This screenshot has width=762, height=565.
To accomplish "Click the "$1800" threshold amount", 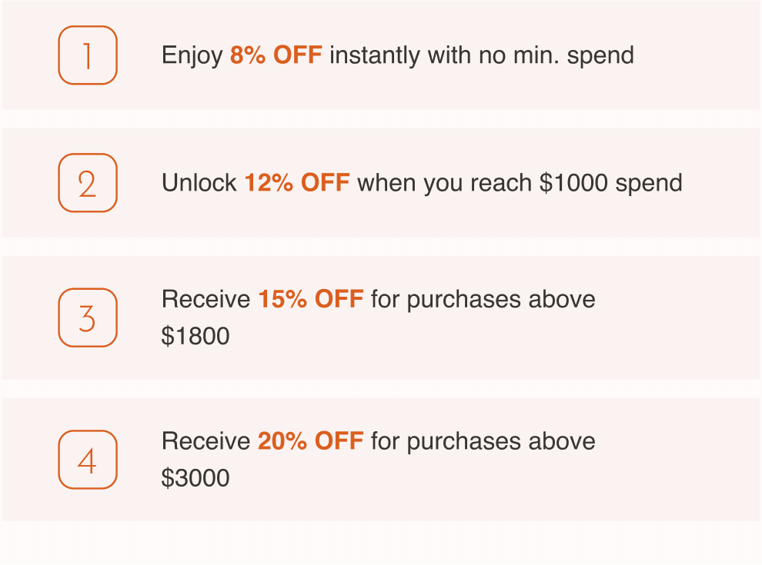I will pyautogui.click(x=196, y=337).
